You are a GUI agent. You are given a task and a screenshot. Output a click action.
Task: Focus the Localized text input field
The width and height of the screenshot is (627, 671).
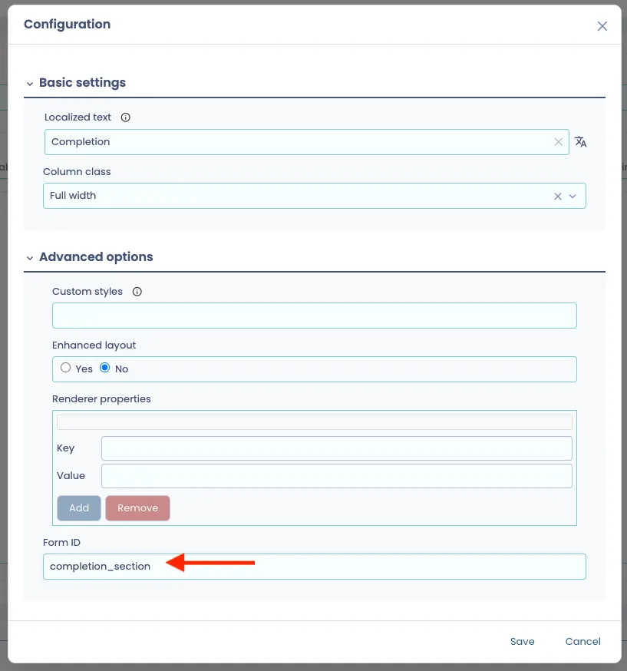click(306, 142)
